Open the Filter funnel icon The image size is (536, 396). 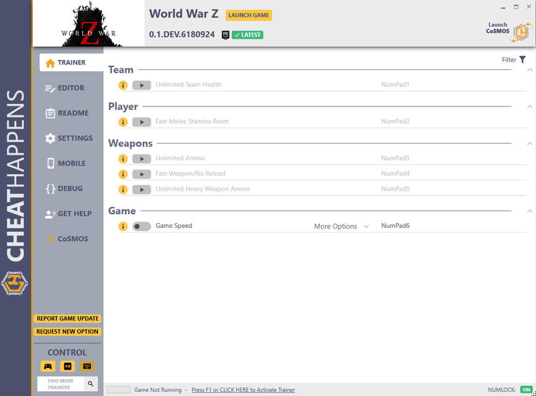pyautogui.click(x=522, y=60)
